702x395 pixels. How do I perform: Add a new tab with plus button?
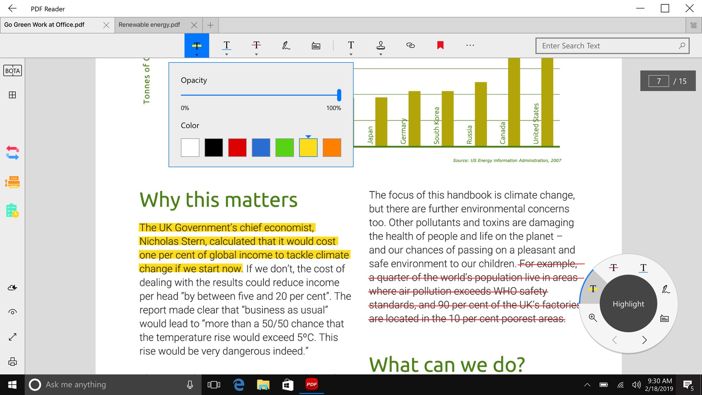(x=210, y=25)
